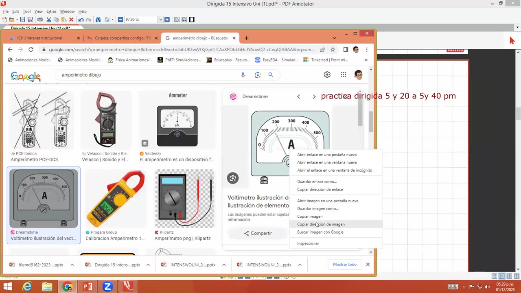The image size is (521, 293).
Task: Open the Tool menu
Action: (x=26, y=11)
